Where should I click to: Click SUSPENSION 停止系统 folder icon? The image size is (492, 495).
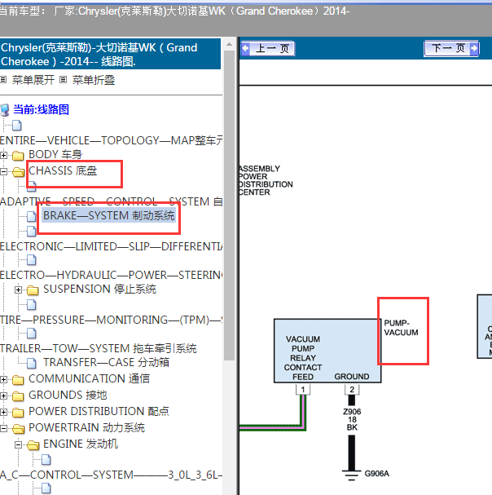coord(33,289)
